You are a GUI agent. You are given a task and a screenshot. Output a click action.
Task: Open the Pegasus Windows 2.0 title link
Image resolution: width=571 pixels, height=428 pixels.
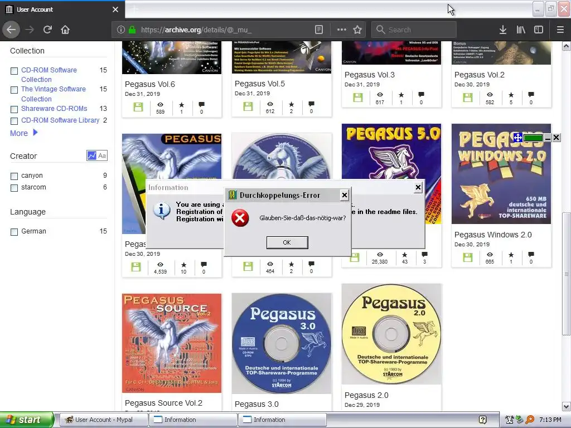[x=493, y=235]
